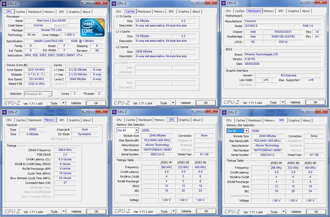330x217 pixels.
Task: Click CPU-Z title icon in Slot #2 SPD window
Action: (224, 112)
